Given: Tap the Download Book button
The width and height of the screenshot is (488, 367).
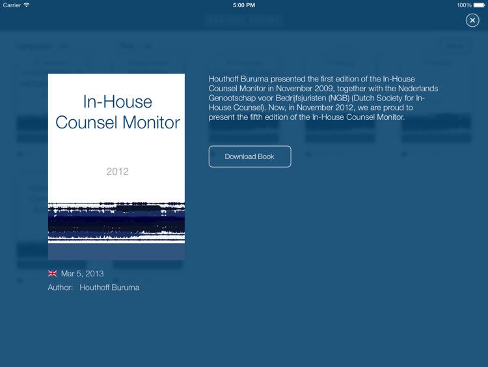Looking at the screenshot, I should (x=250, y=156).
